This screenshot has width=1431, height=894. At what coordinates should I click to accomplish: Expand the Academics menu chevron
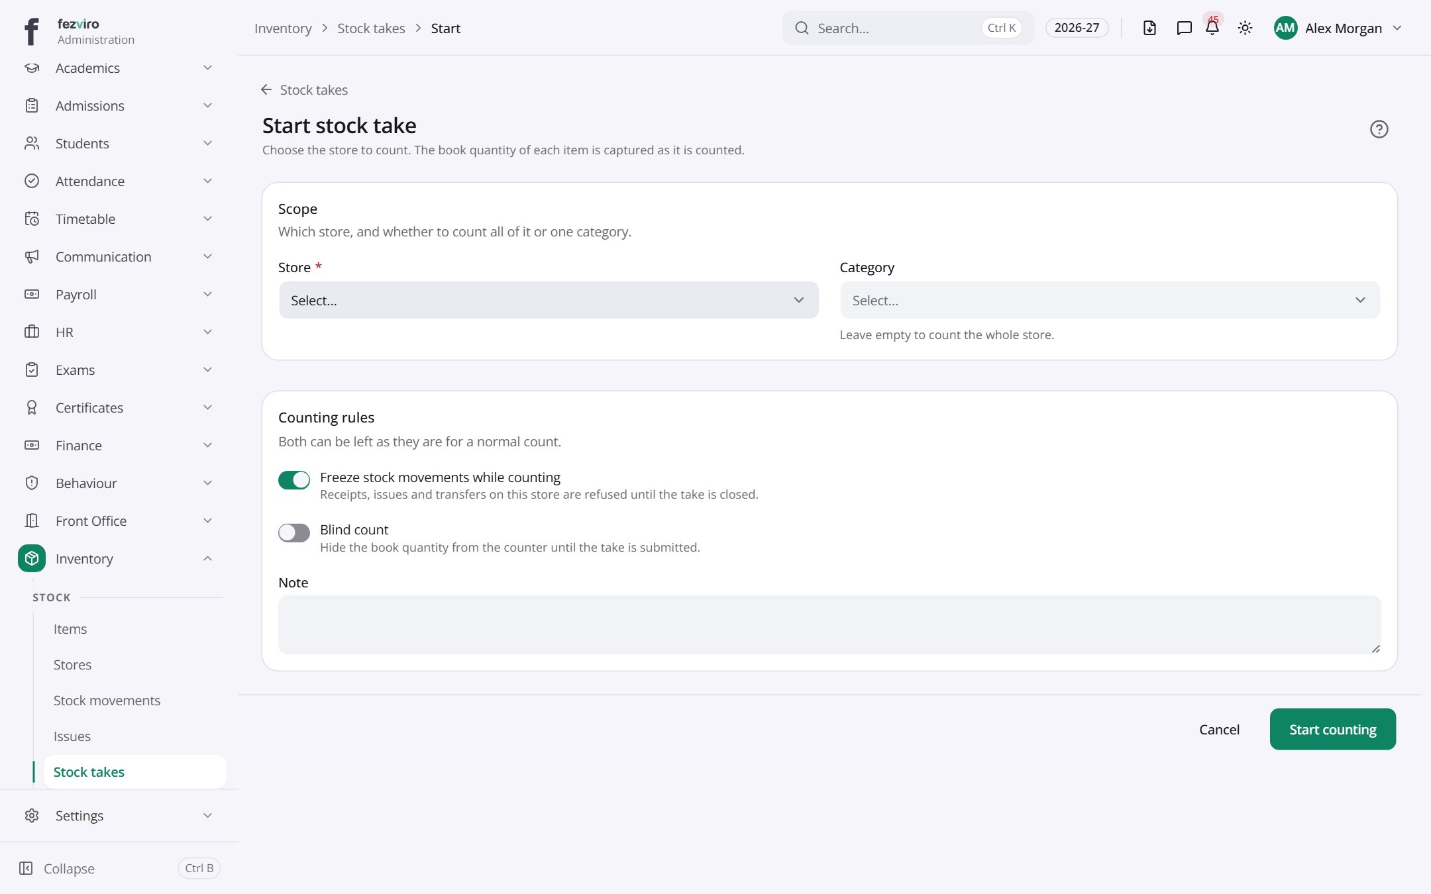(207, 68)
